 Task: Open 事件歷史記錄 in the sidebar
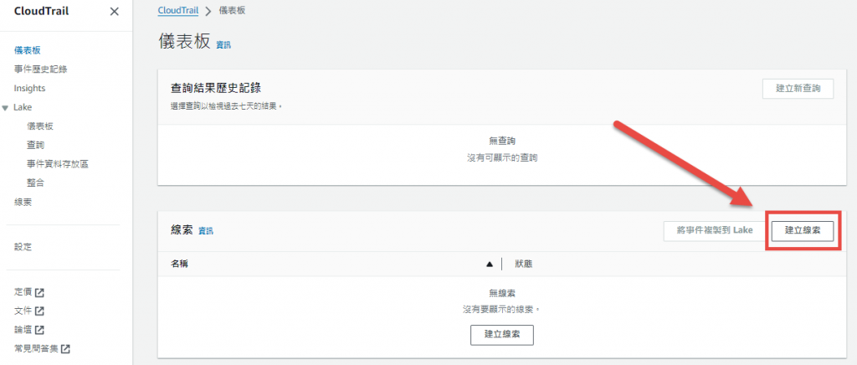tap(40, 69)
